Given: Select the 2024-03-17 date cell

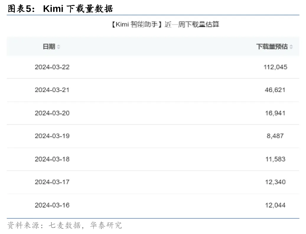Looking at the screenshot, I should (x=52, y=182).
